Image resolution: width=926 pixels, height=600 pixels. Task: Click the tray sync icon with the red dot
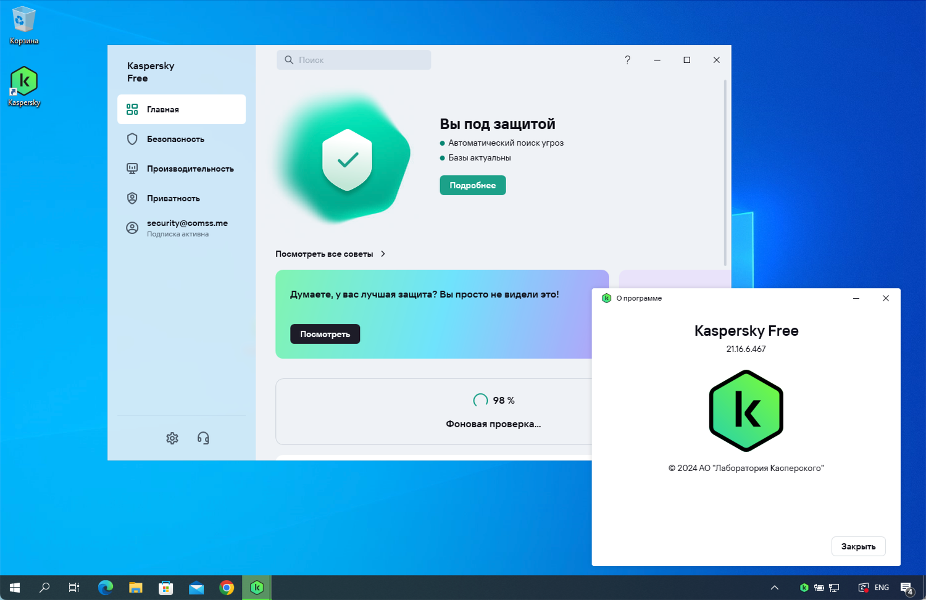tap(864, 588)
